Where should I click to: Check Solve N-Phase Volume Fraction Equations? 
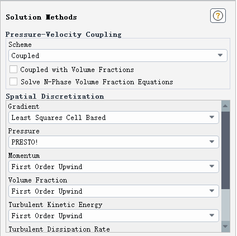pos(13,81)
